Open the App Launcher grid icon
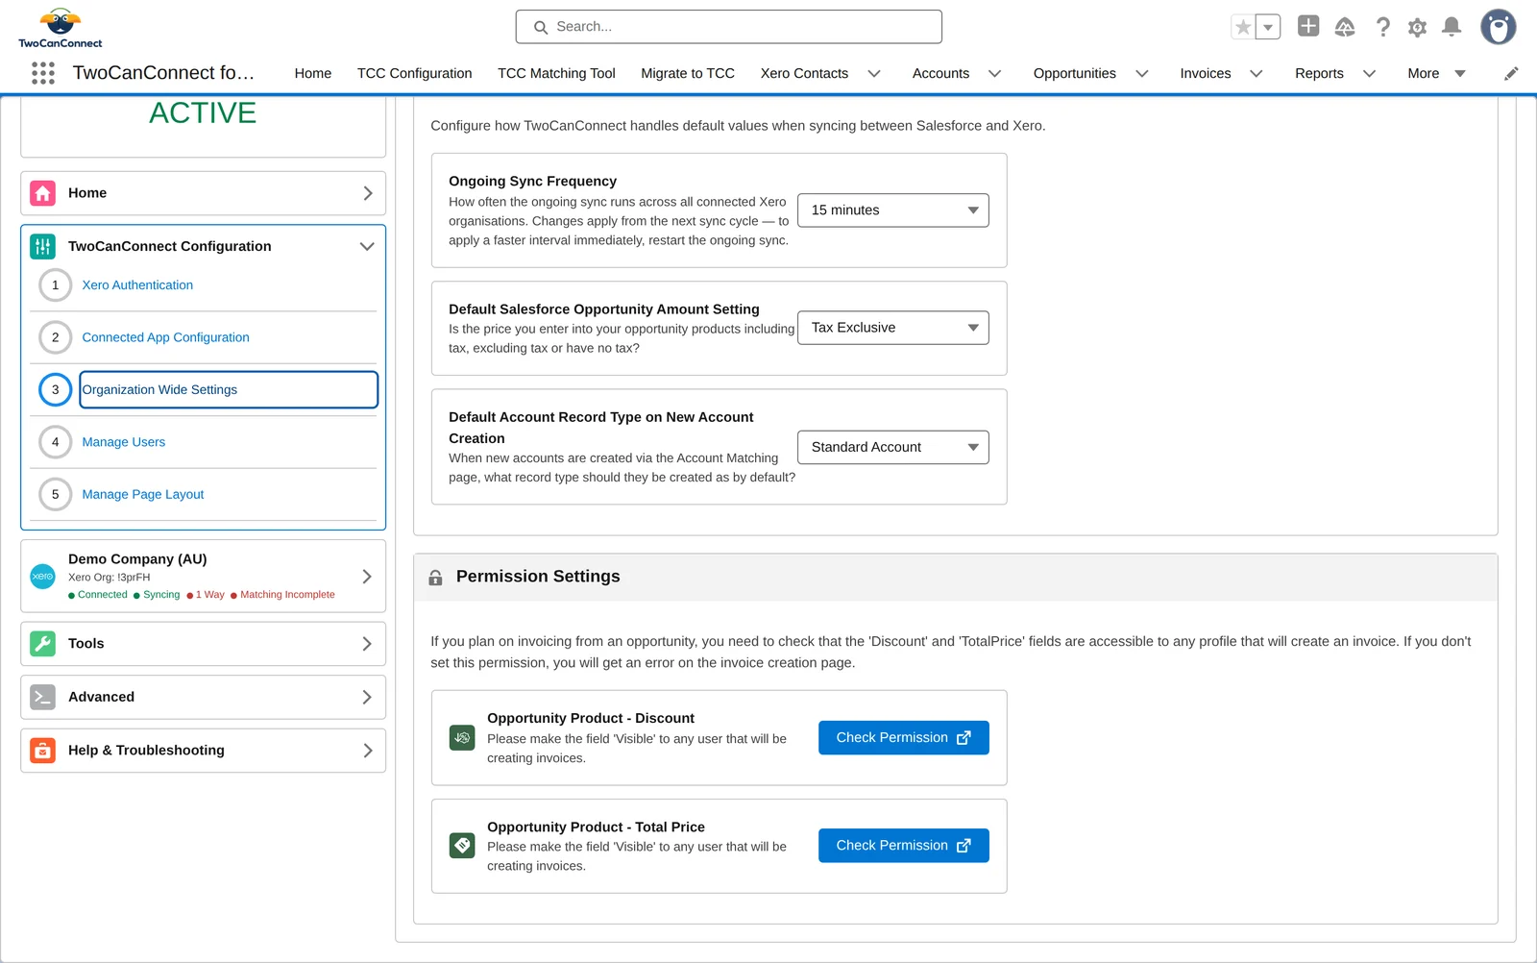Screen dimensions: 1537x963 [x=43, y=73]
